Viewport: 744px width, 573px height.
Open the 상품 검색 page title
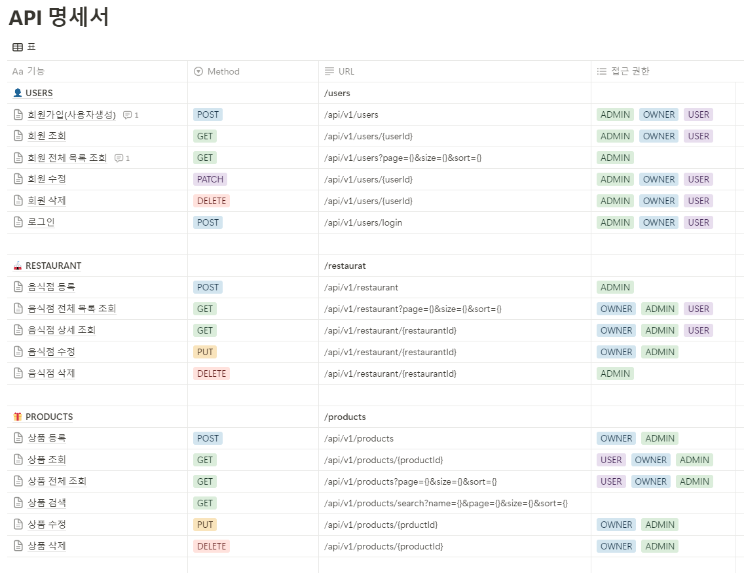(46, 503)
